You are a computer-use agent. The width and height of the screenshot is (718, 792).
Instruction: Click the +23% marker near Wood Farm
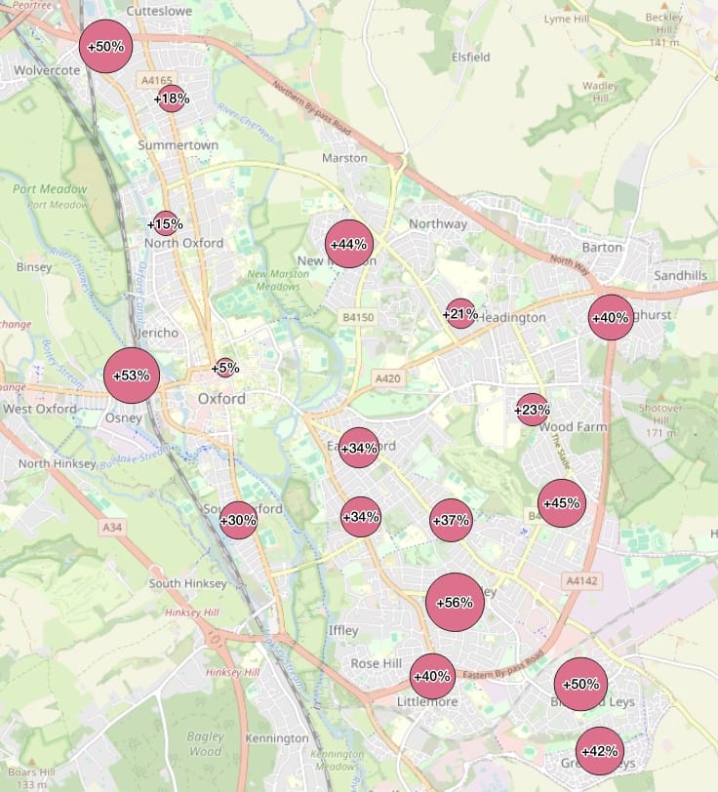pos(532,411)
